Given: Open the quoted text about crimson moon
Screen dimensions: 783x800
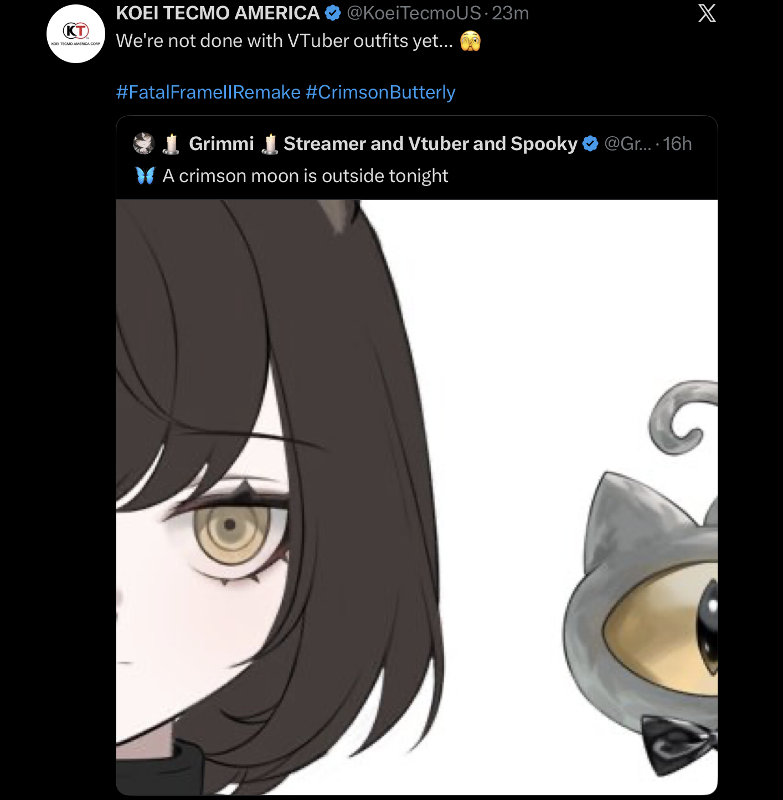Looking at the screenshot, I should coord(305,176).
